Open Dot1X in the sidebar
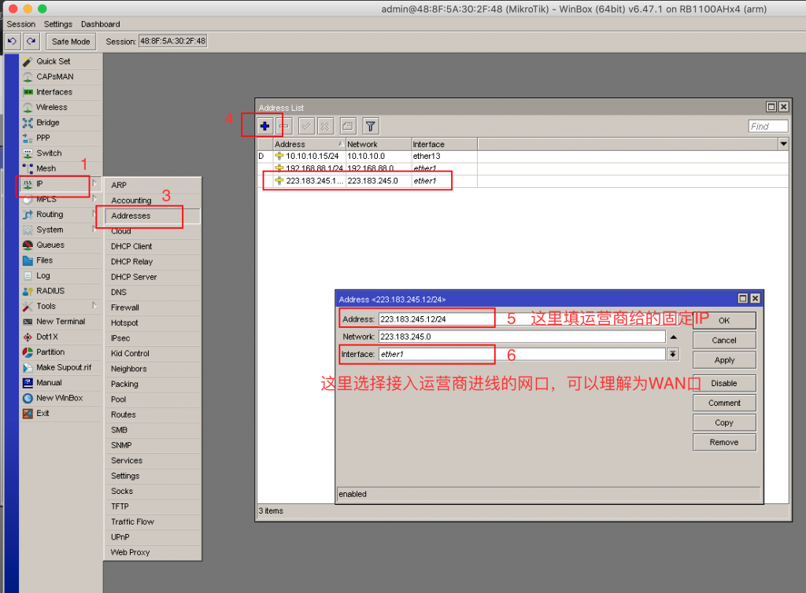The height and width of the screenshot is (593, 806). tap(61, 337)
